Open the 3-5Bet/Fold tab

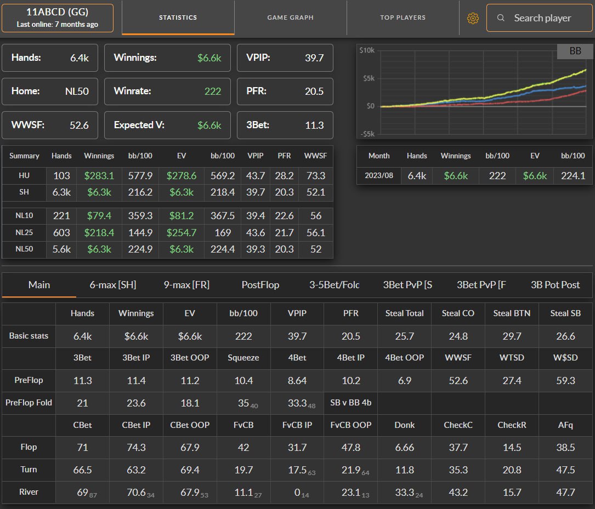pos(334,285)
